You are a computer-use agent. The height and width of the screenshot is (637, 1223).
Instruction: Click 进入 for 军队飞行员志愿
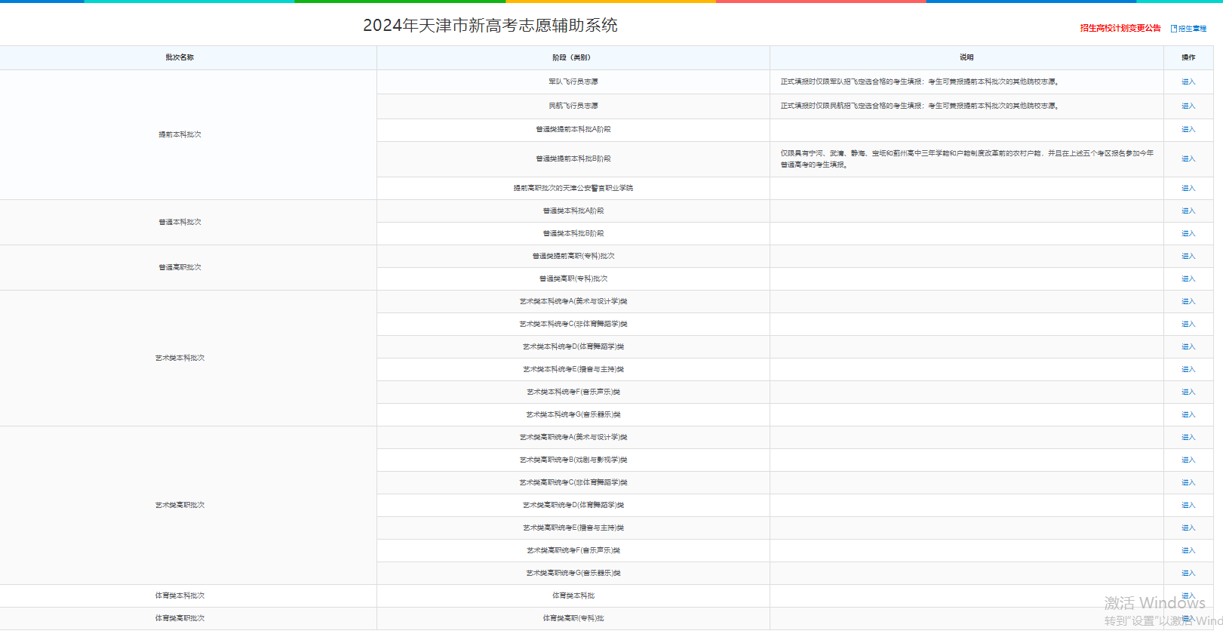(1188, 82)
